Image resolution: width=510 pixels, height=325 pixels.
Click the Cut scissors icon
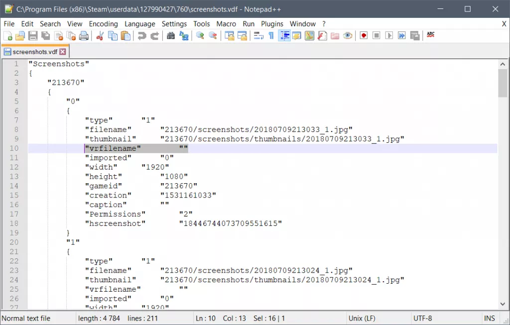(x=100, y=35)
